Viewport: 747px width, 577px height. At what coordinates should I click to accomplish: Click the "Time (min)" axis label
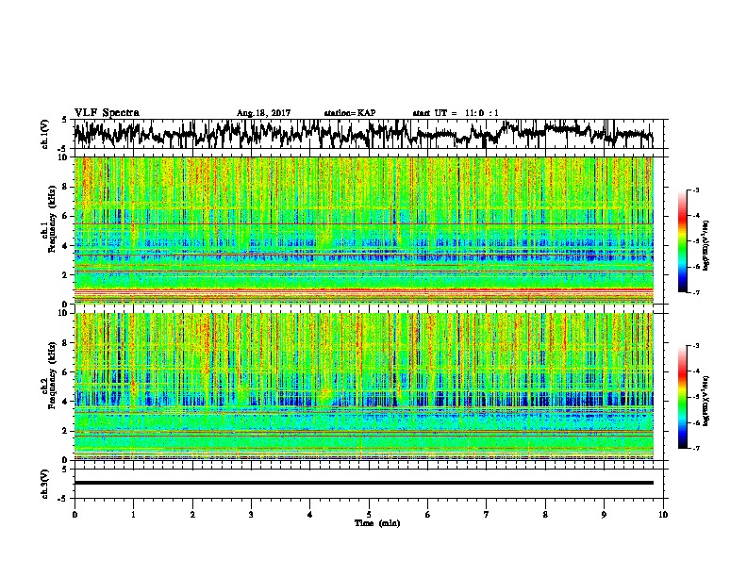point(377,523)
